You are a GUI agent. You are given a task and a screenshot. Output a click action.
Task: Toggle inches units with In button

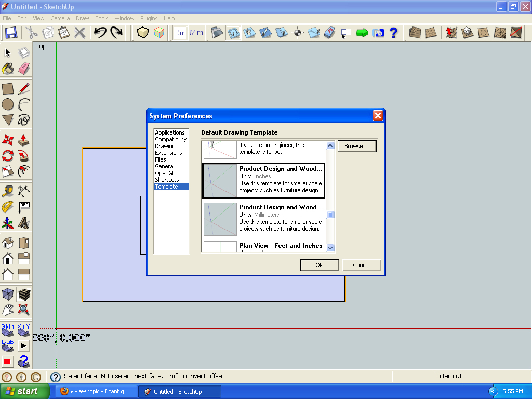click(180, 33)
